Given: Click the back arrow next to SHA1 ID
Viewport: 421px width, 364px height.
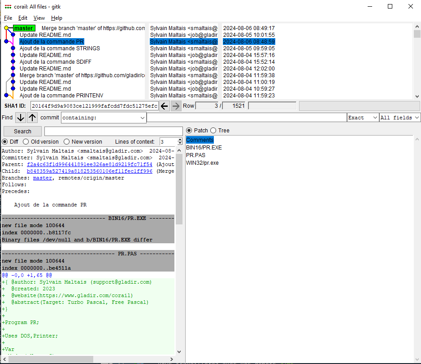Looking at the screenshot, I should [165, 106].
